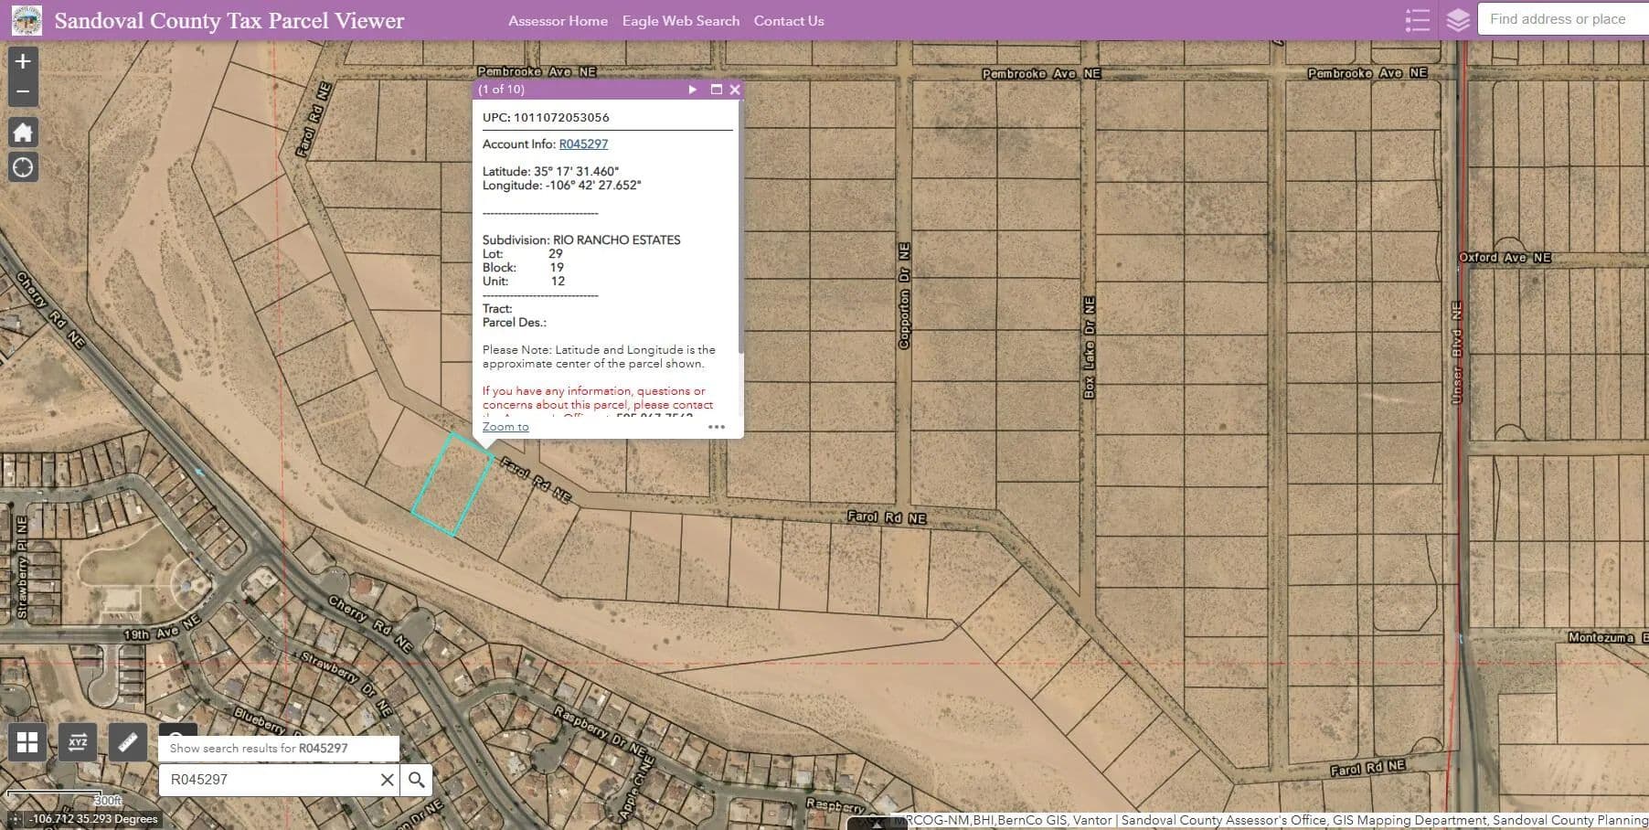Image resolution: width=1649 pixels, height=830 pixels.
Task: Click the Sandoval County Tax Parcel Viewer title
Action: 229,20
